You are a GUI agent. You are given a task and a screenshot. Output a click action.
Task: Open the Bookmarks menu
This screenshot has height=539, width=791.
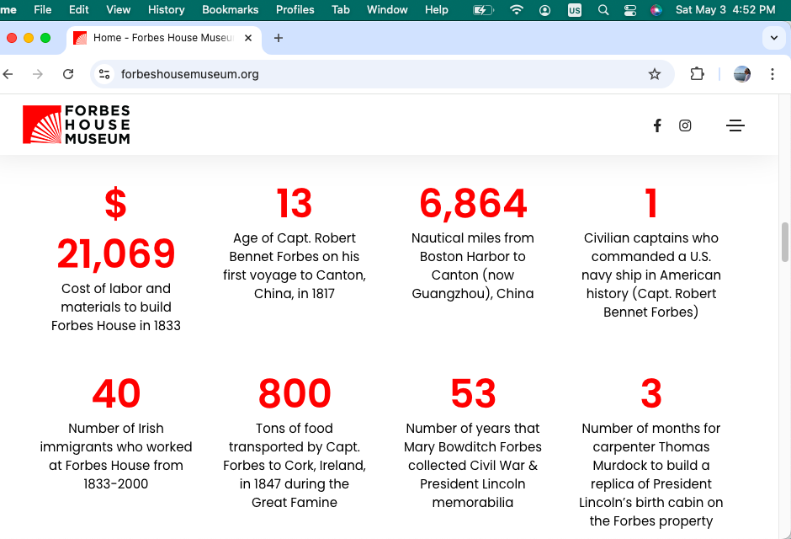[x=231, y=9]
